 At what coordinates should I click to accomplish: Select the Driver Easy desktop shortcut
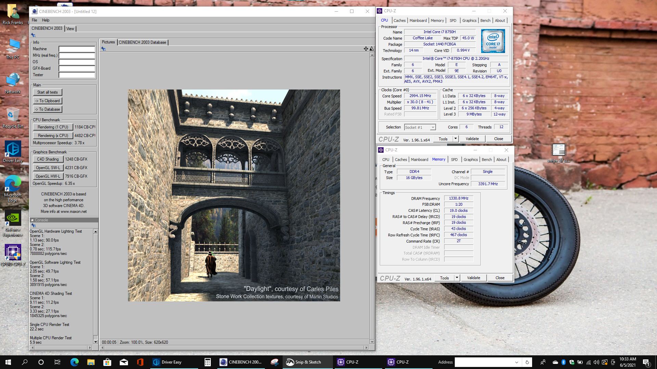13,152
